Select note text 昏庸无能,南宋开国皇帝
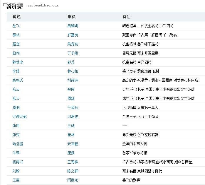This screenshot has height=185, width=205. tap(140, 53)
